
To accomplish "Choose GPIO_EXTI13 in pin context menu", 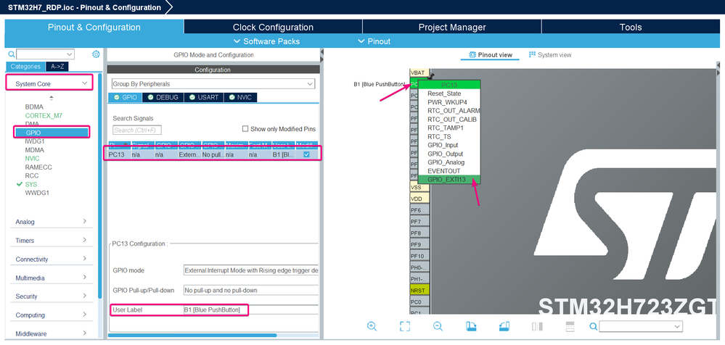I will [x=449, y=180].
